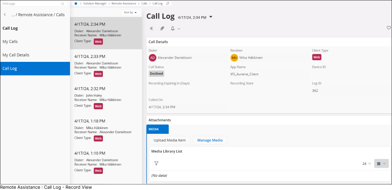
Task: Select the 4/17/24, 2:32 PM John Haley call
Action: [106, 97]
